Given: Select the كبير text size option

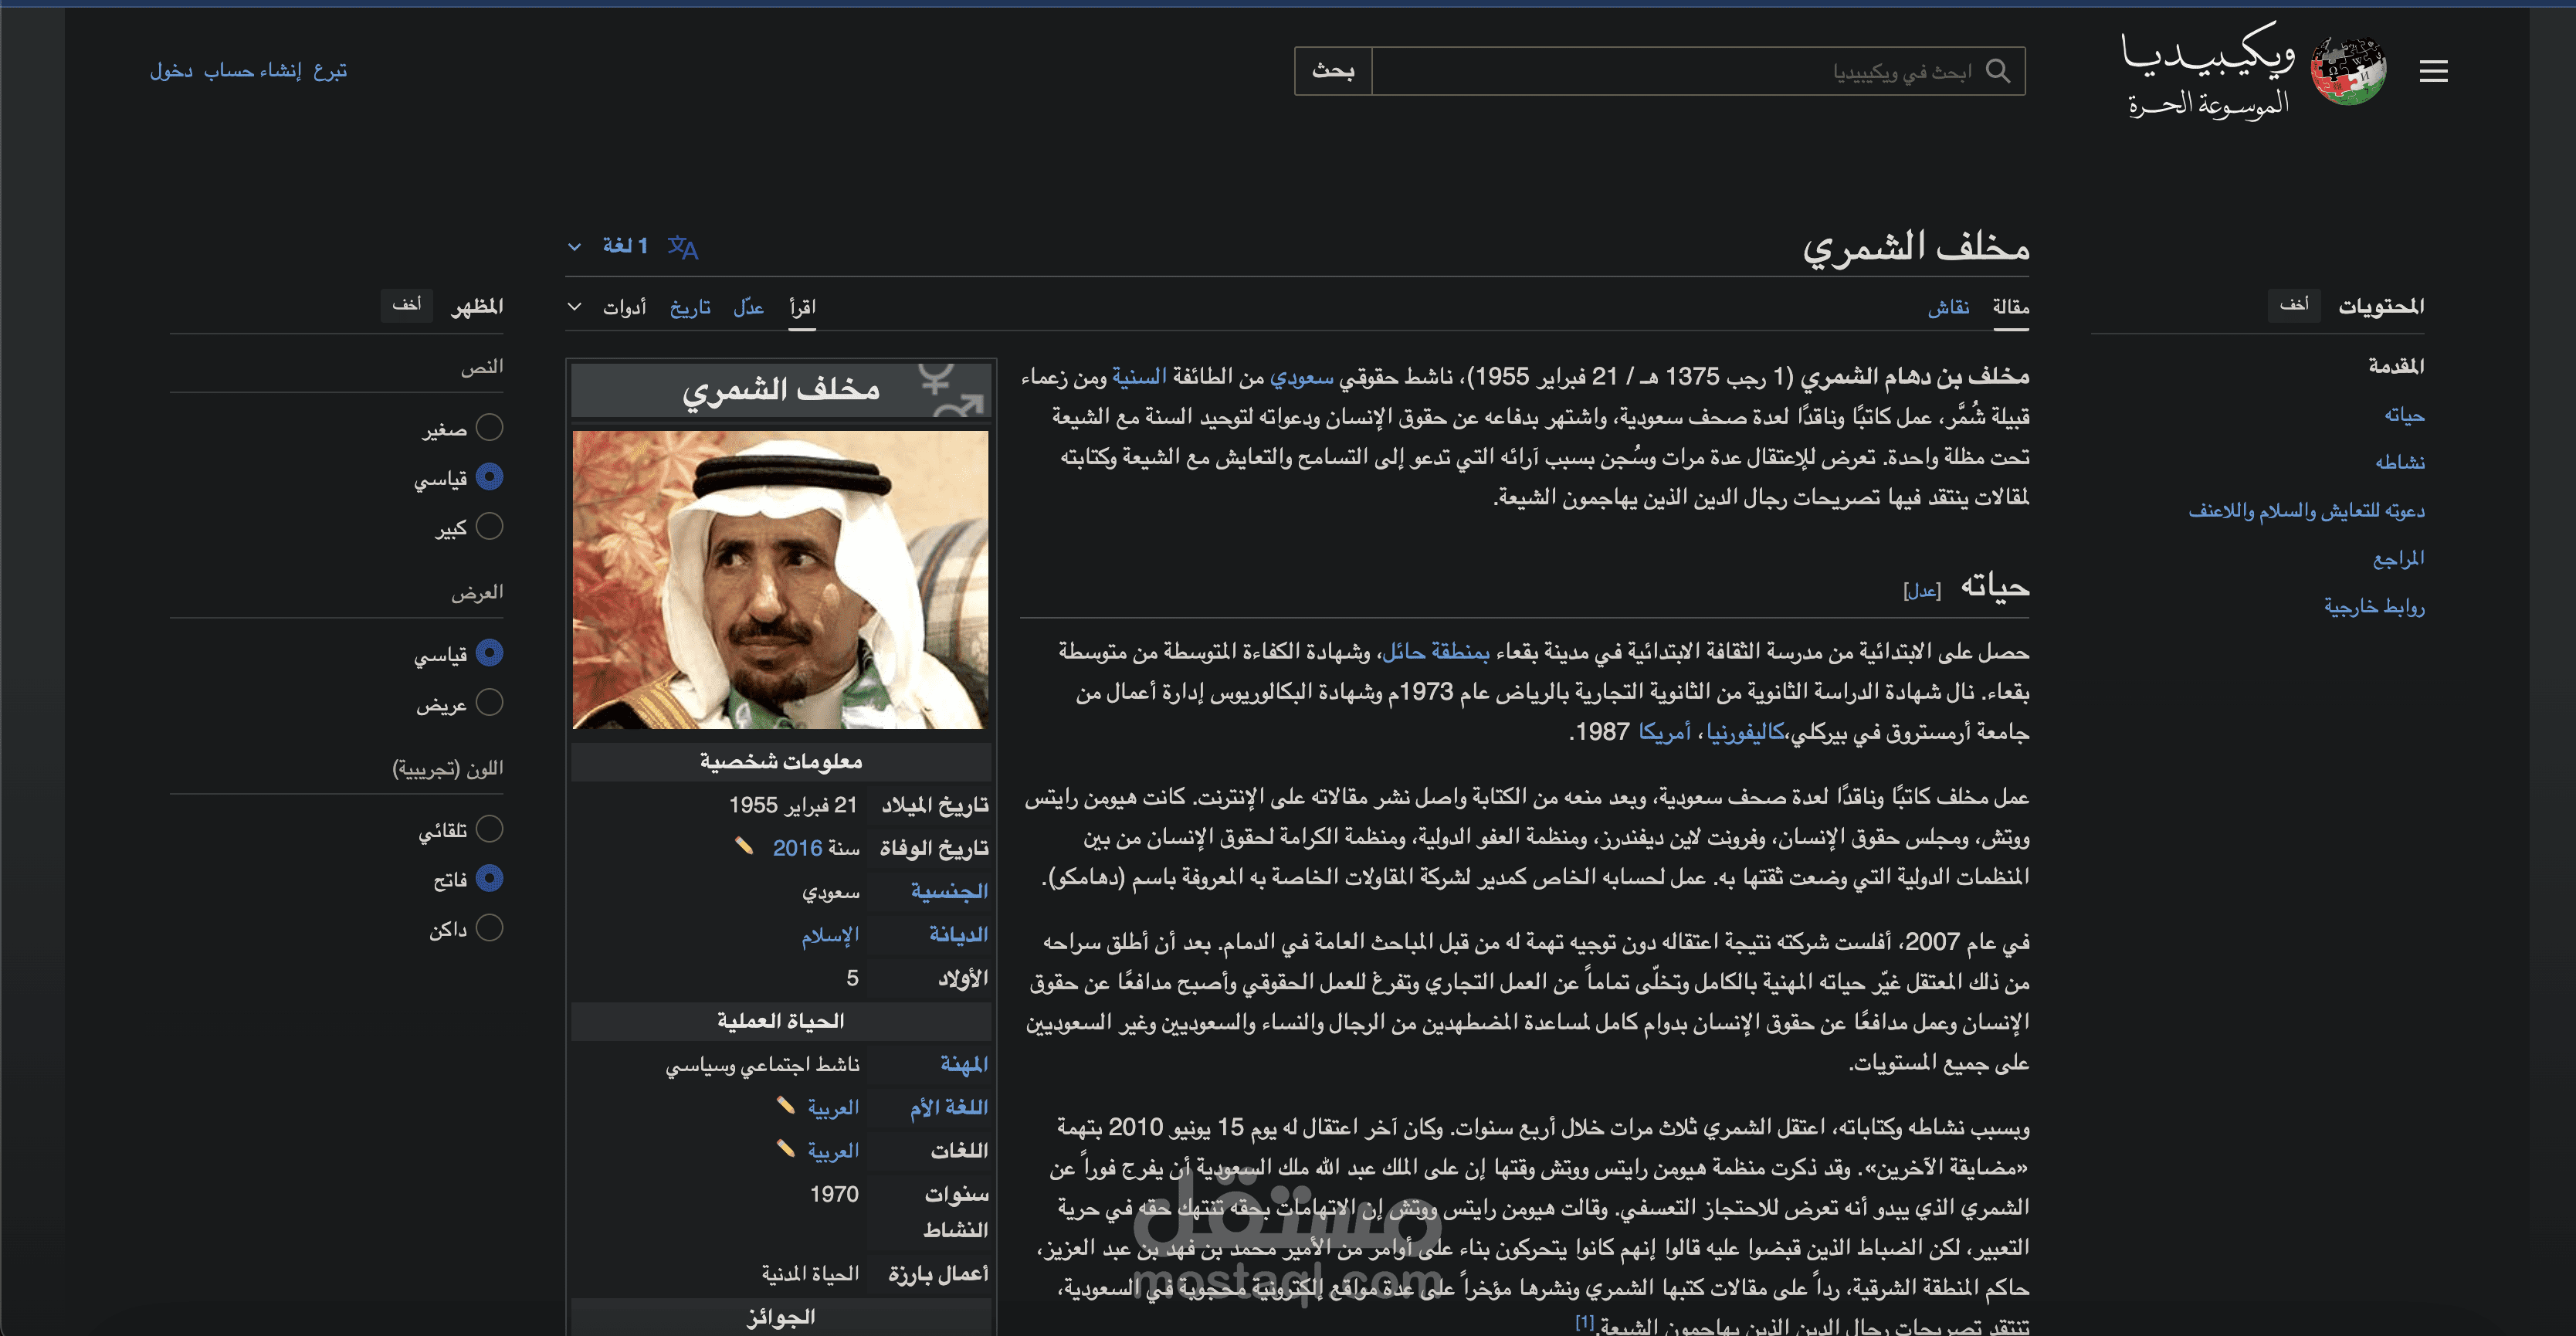Looking at the screenshot, I should click(x=489, y=526).
